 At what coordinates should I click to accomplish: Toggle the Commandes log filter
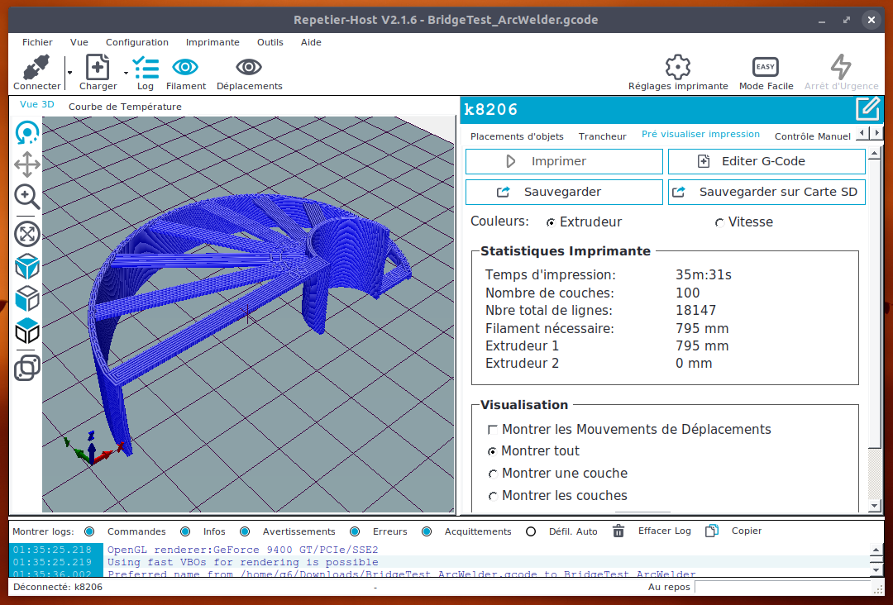(89, 531)
